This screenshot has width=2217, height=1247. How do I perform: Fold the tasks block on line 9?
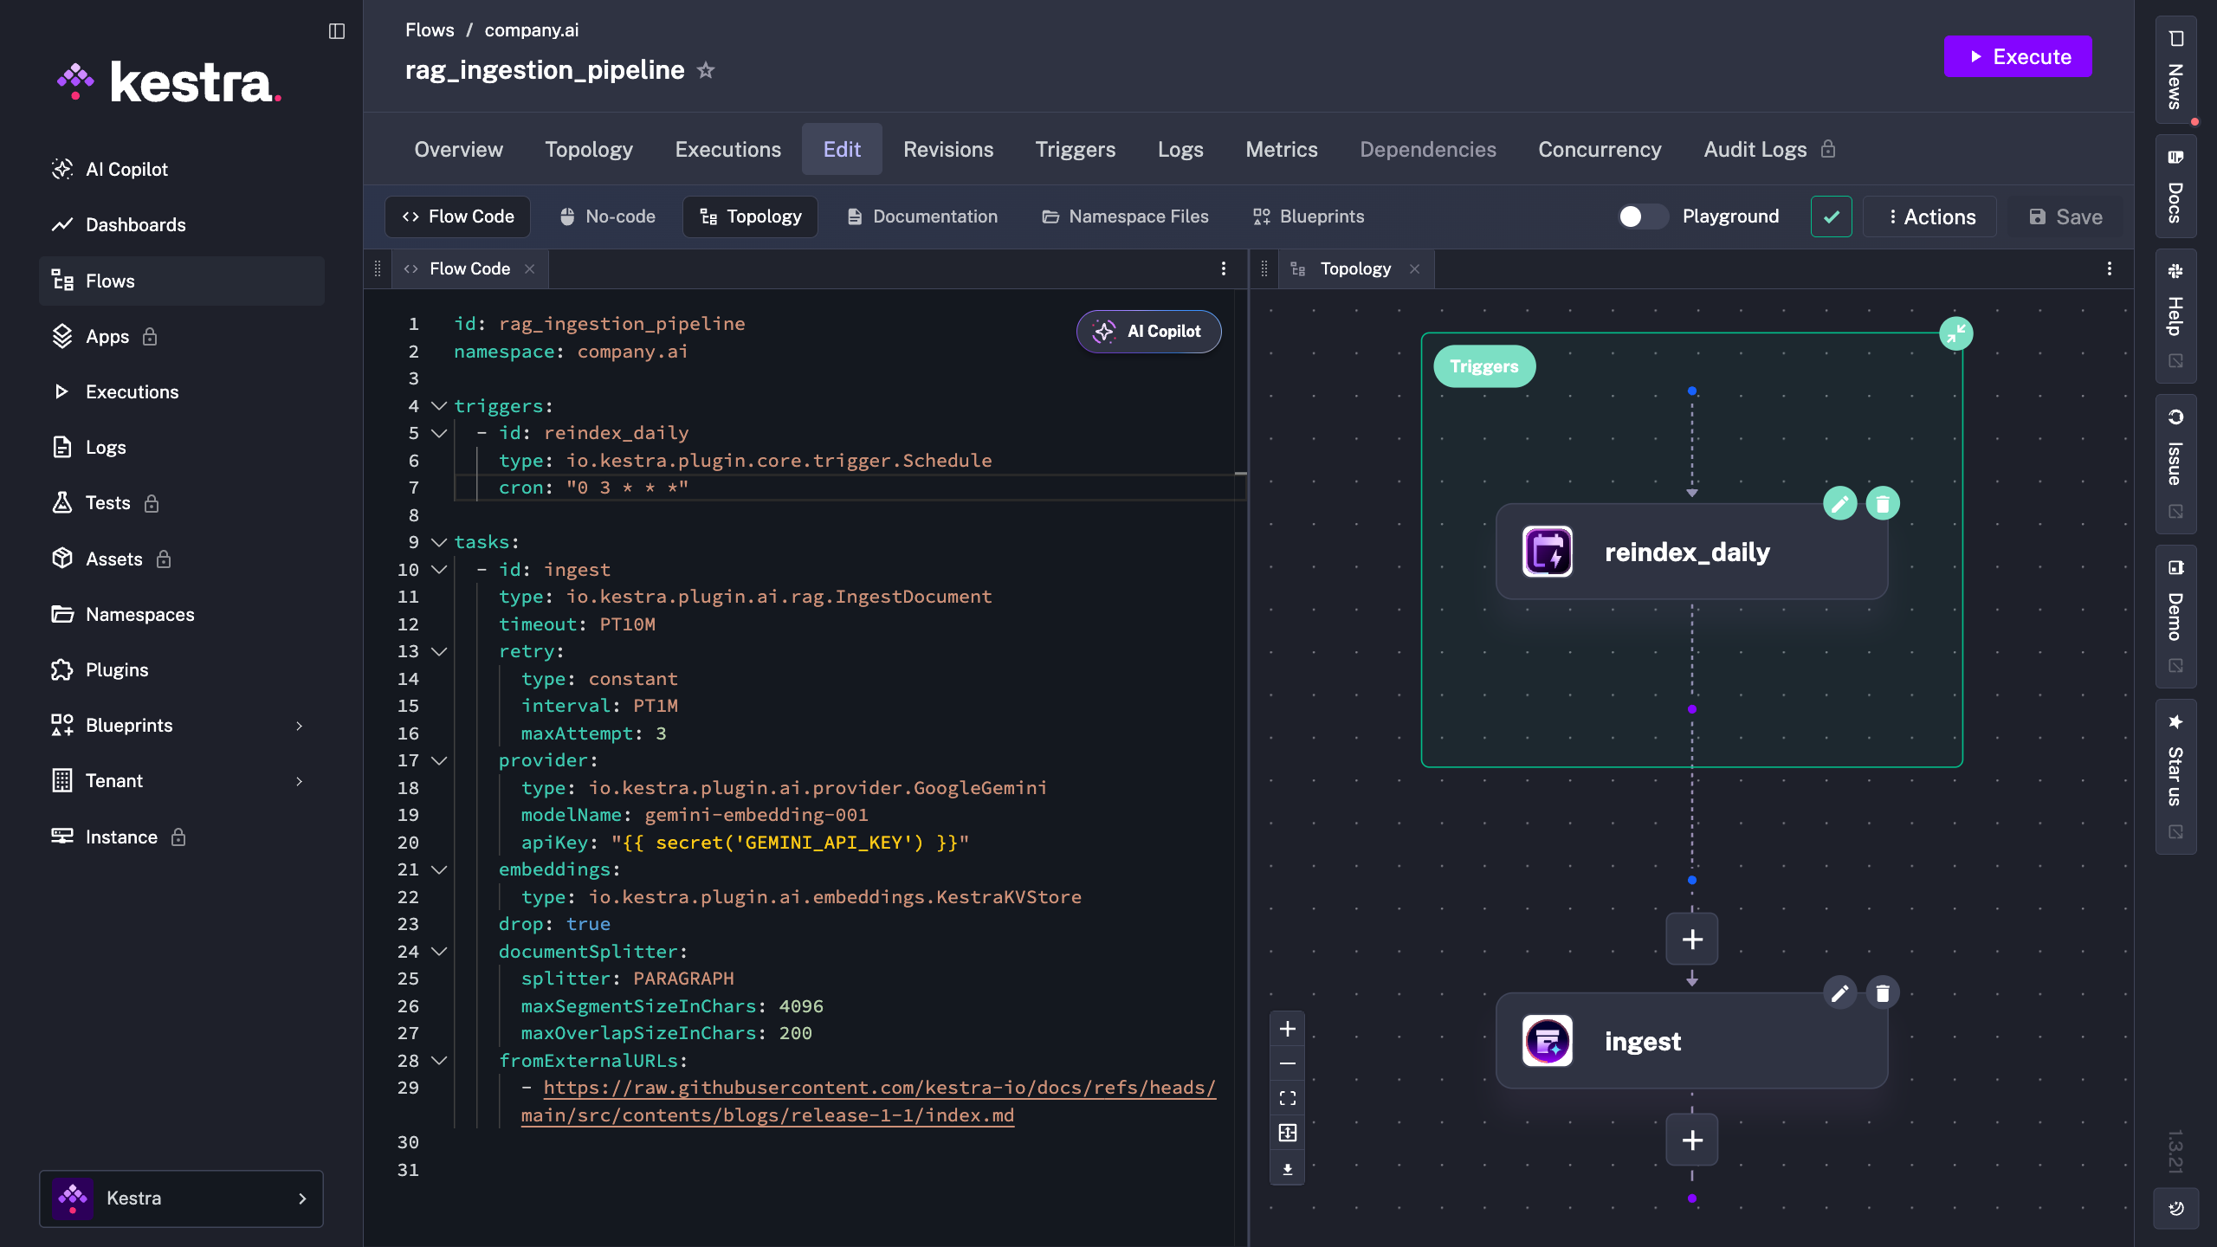(439, 542)
